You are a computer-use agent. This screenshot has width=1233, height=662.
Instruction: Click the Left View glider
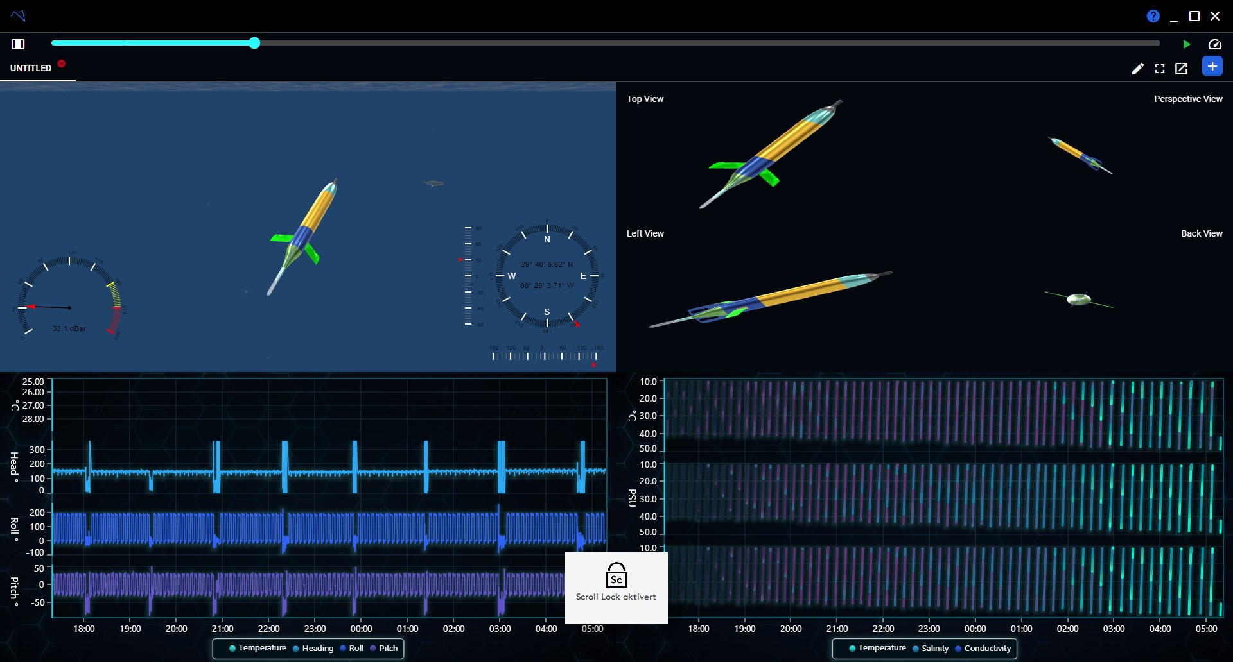pyautogui.click(x=771, y=300)
